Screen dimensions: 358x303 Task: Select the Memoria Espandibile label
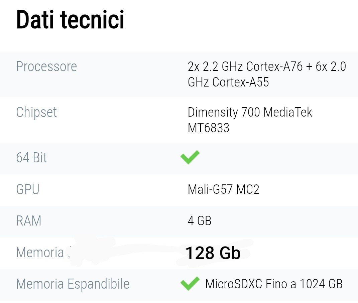73,284
